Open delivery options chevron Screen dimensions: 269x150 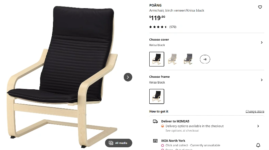click(x=258, y=126)
